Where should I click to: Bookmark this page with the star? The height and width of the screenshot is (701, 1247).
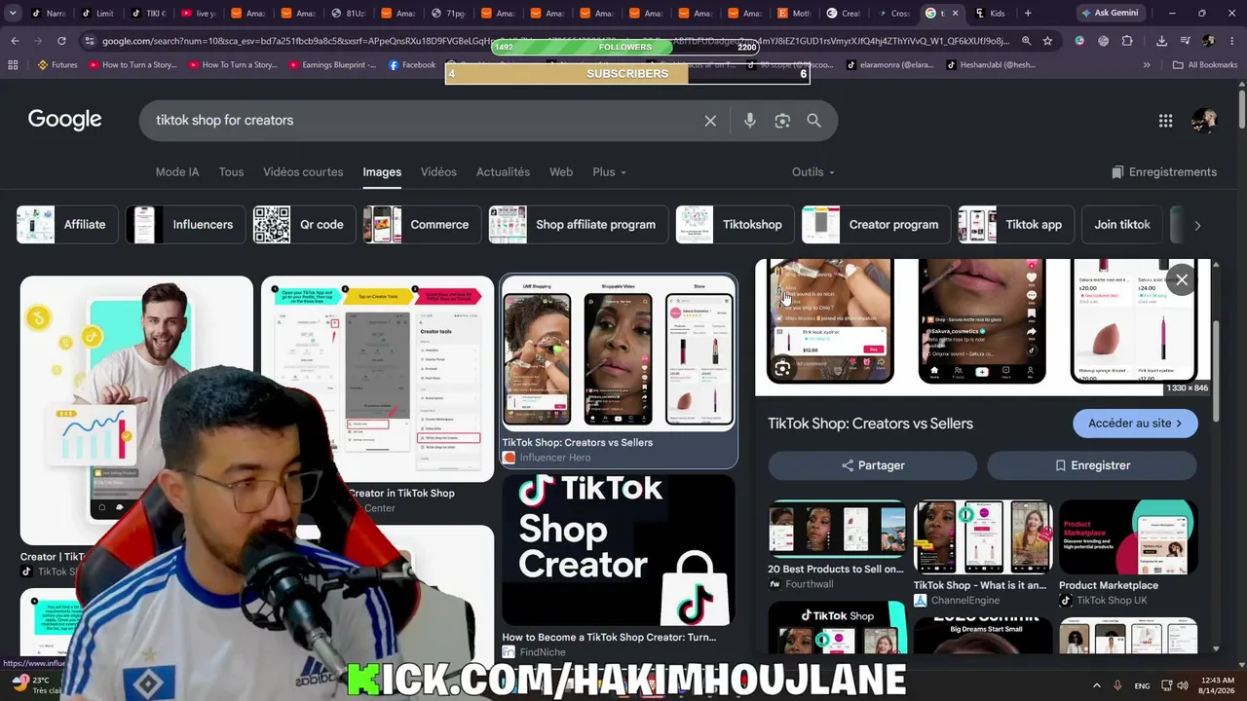coord(1047,41)
